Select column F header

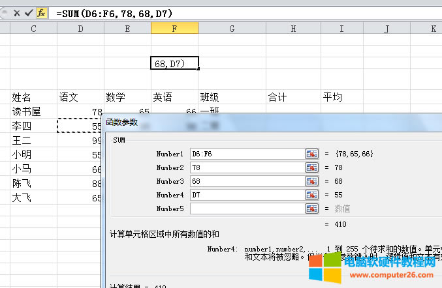pyautogui.click(x=174, y=29)
